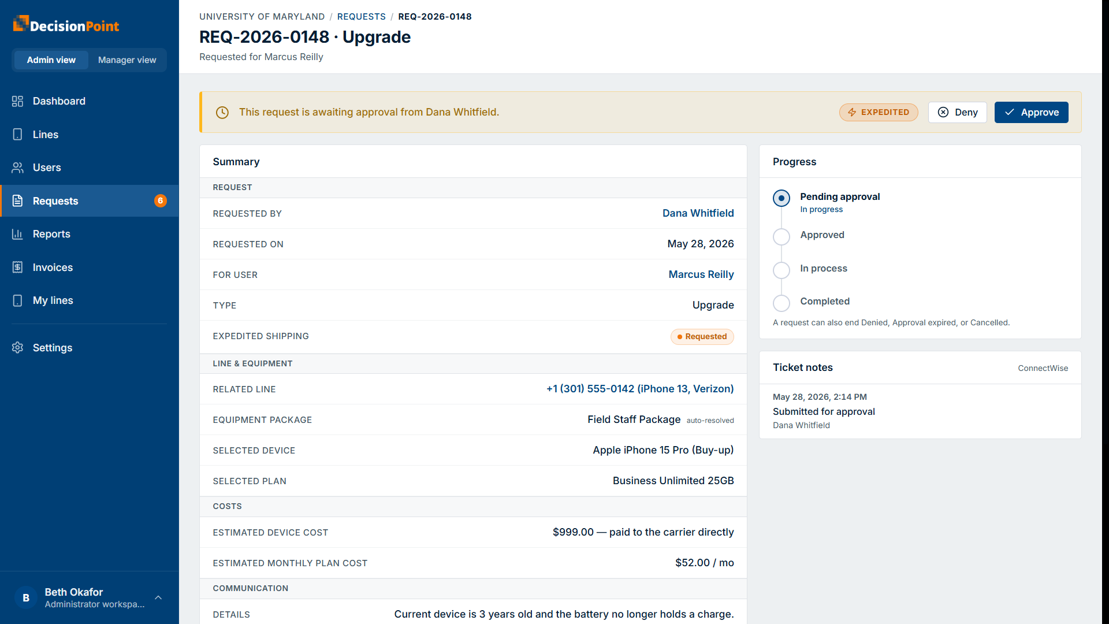Open the related line +1 (301) 555-0142

(640, 389)
